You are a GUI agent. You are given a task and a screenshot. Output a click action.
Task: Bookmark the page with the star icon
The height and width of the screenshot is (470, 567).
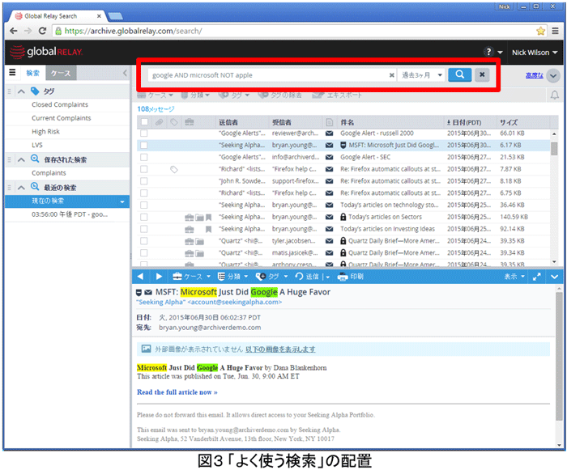click(x=540, y=31)
